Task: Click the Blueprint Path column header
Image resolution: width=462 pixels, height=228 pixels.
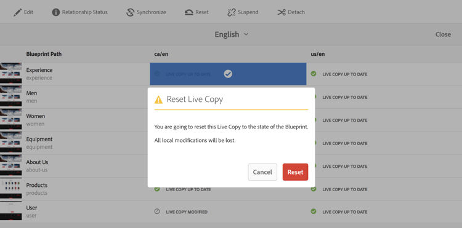Action: 44,54
